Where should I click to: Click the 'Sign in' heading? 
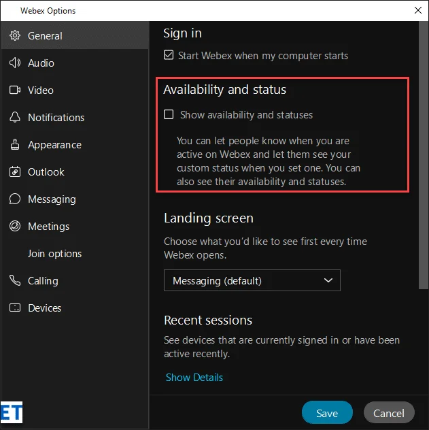click(182, 33)
